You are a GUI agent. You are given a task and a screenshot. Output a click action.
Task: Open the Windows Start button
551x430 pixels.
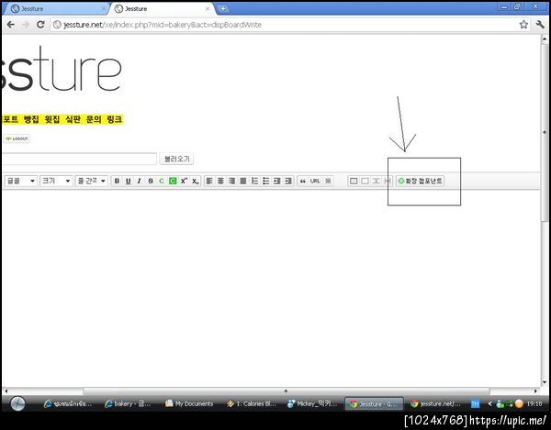coord(17,403)
